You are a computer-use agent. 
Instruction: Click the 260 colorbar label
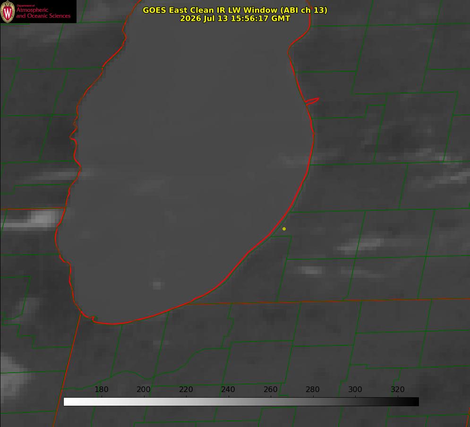(270, 389)
